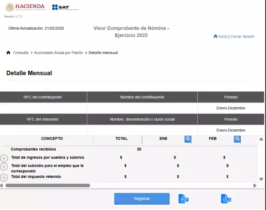
Task: Expand Total del impuesto retenido row
Action: point(4,177)
